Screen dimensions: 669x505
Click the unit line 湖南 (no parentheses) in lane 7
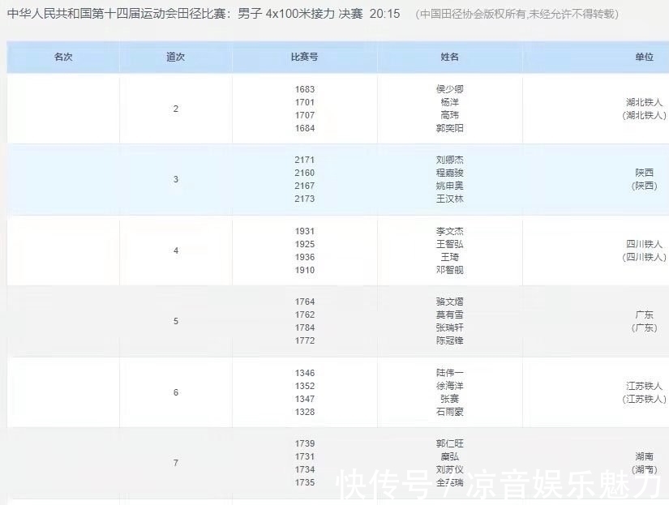pyautogui.click(x=644, y=456)
